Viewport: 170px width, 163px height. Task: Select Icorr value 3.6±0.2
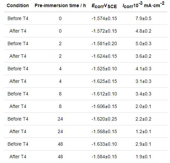[143, 56]
